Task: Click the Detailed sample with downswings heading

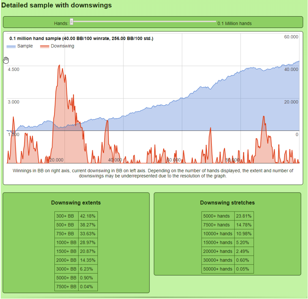Action: pyautogui.click(x=57, y=6)
